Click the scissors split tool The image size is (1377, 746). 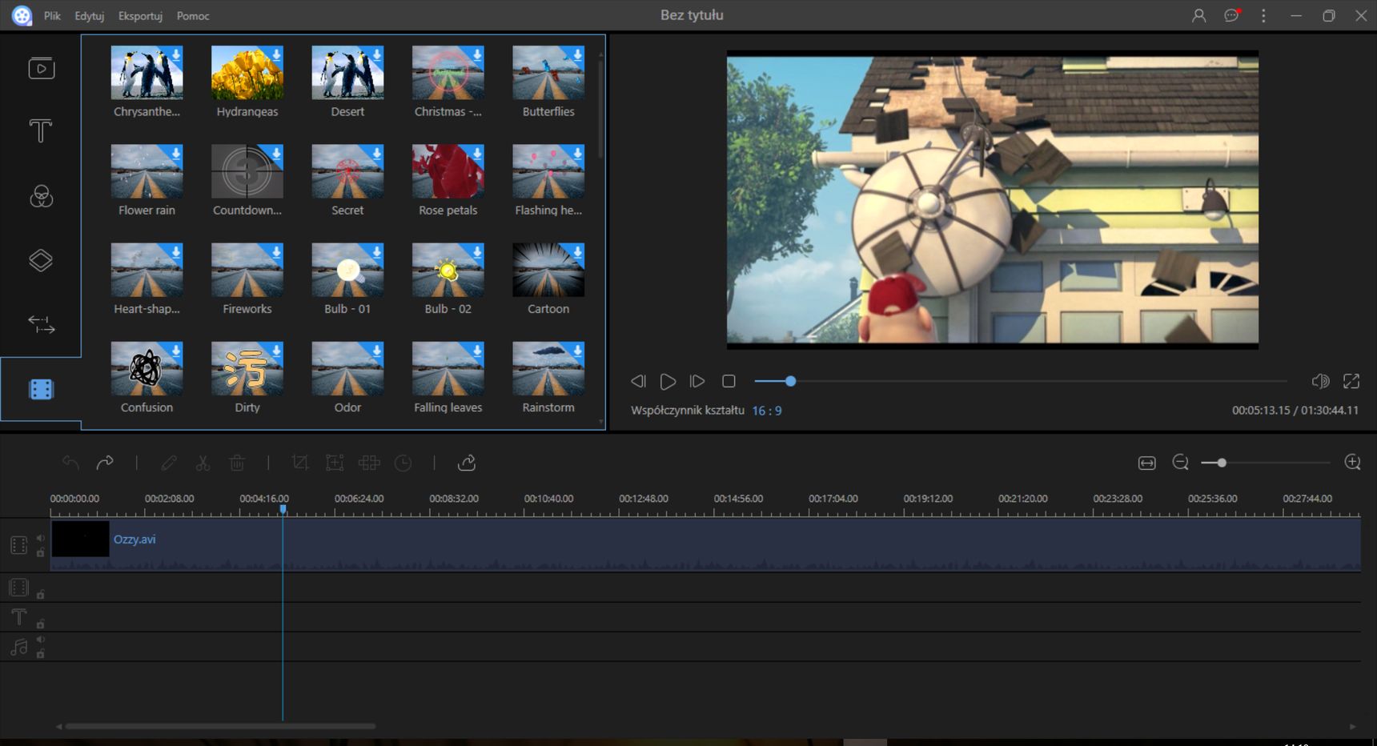click(203, 463)
